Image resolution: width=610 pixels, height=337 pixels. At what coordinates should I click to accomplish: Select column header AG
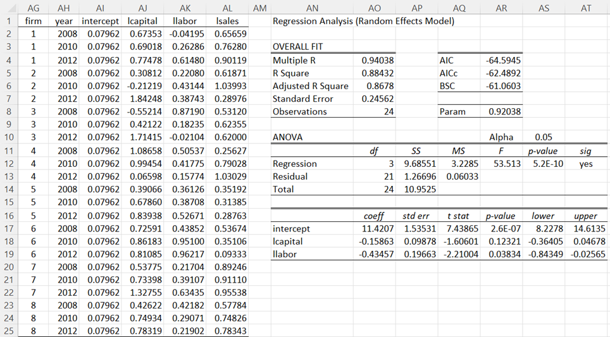pos(33,8)
